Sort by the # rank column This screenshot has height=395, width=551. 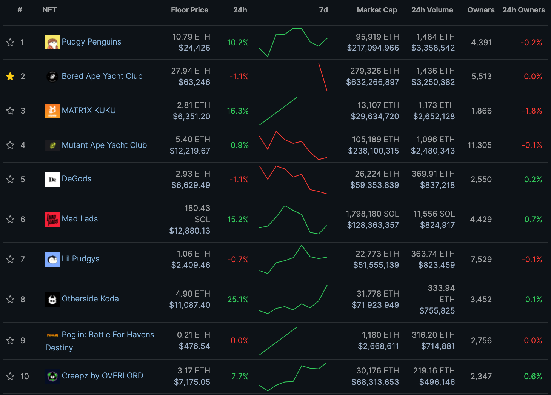(x=20, y=10)
